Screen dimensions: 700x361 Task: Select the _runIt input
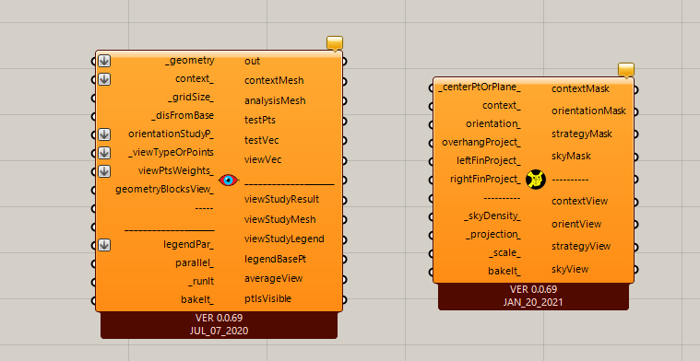(201, 282)
